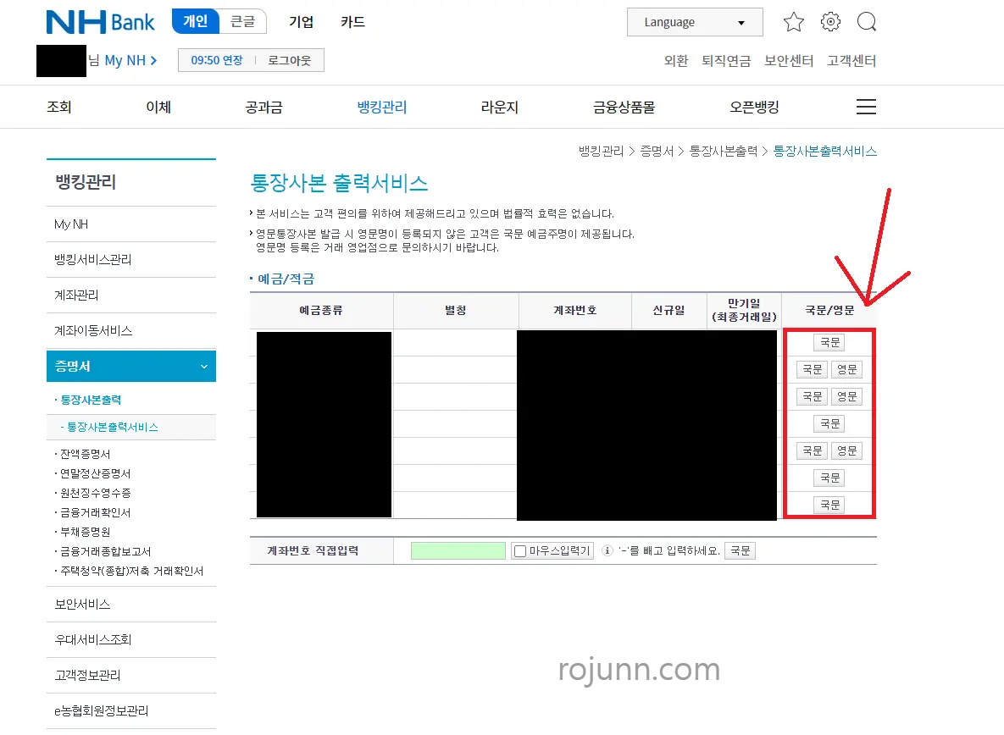Print the first account copy in 국문
This screenshot has height=735, width=1004.
[829, 342]
